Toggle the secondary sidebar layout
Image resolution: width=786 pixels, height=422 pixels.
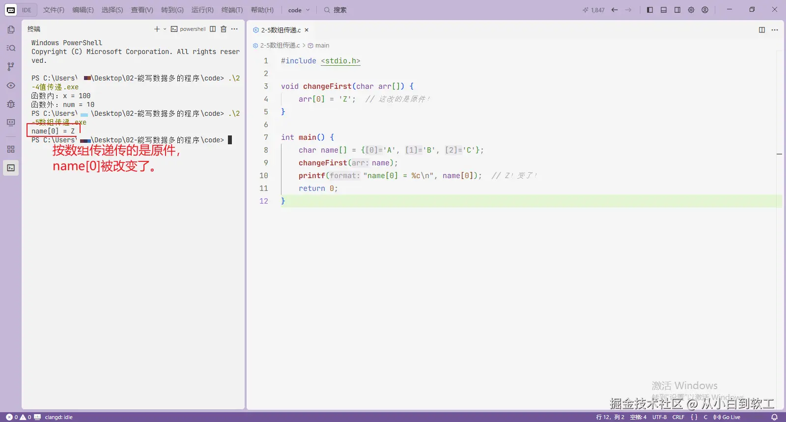tap(677, 10)
